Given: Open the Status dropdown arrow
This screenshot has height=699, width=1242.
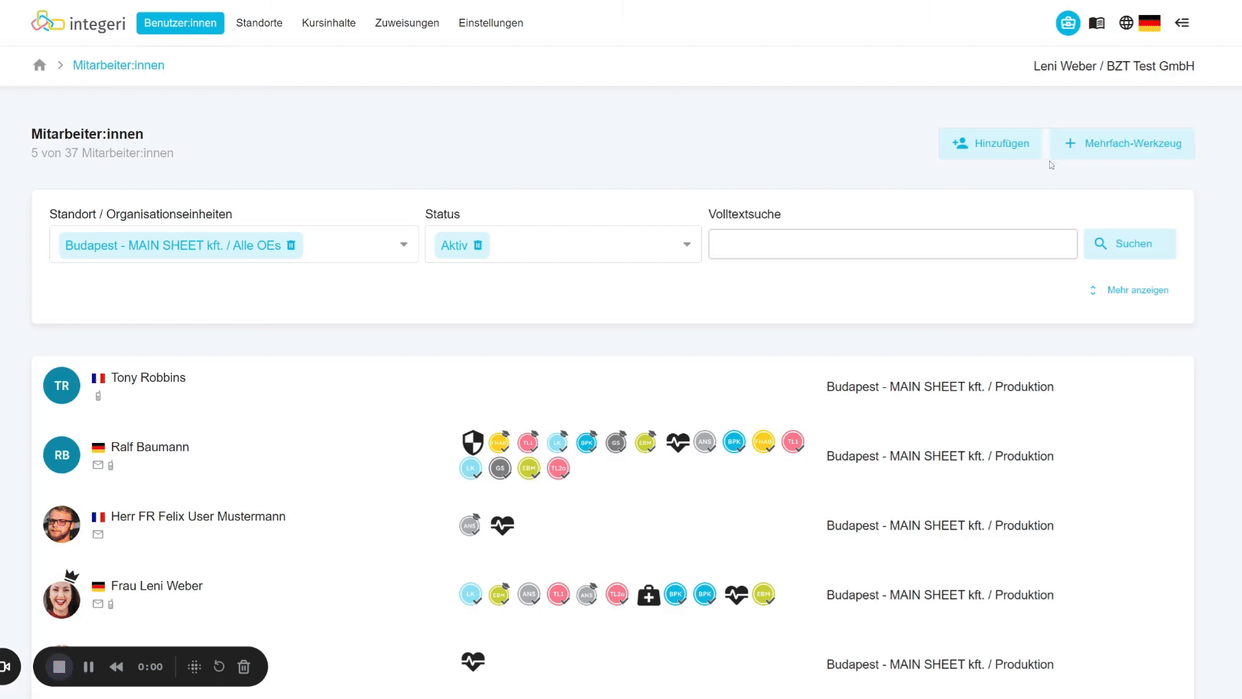Looking at the screenshot, I should click(686, 244).
